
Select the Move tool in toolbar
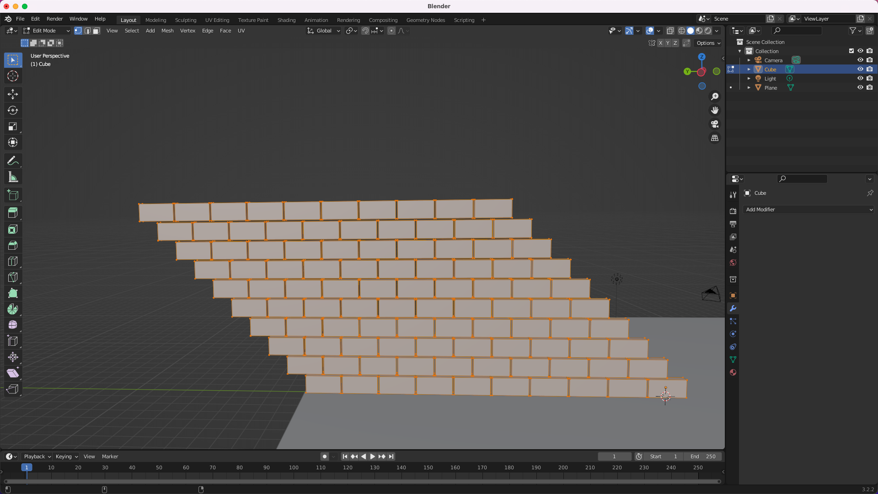coord(13,94)
